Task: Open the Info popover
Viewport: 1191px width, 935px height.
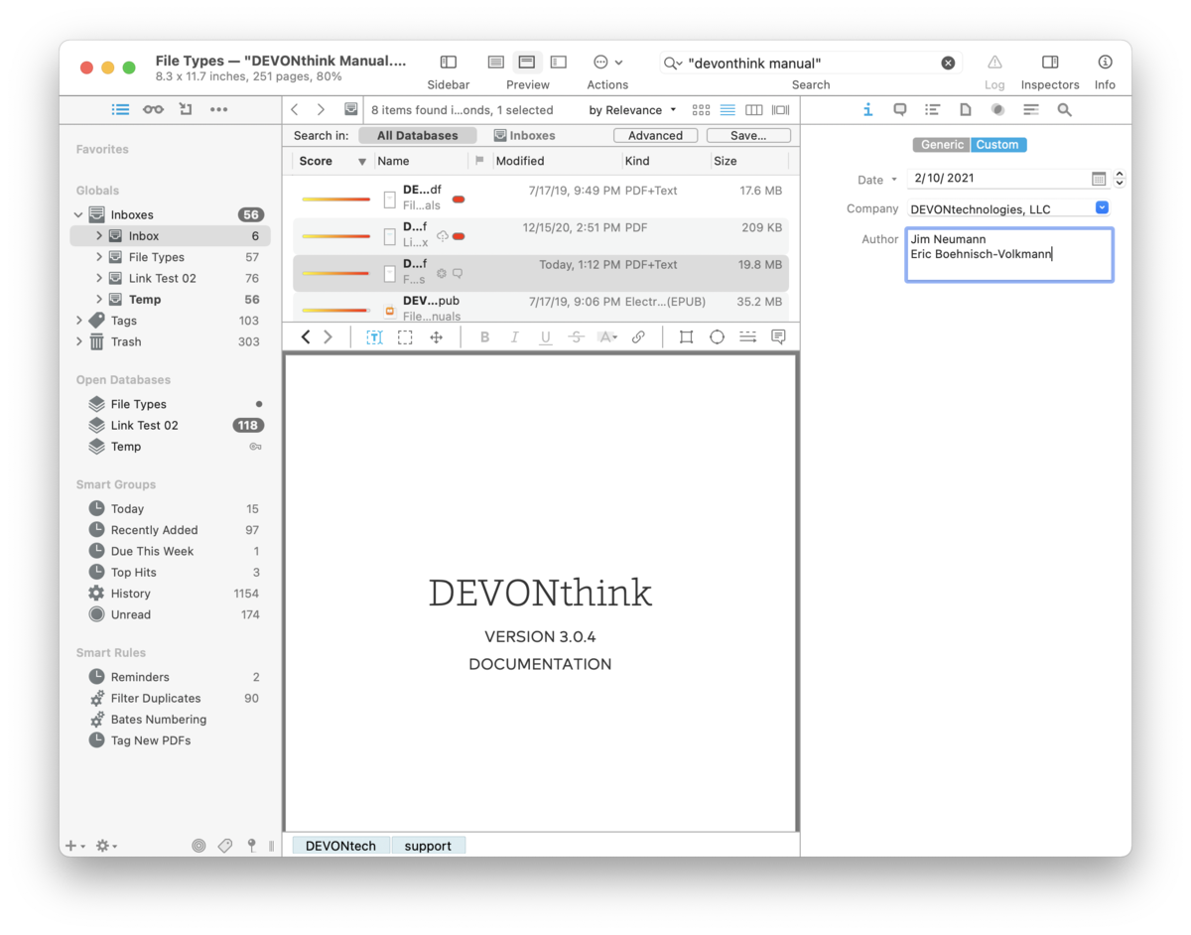Action: [1105, 63]
